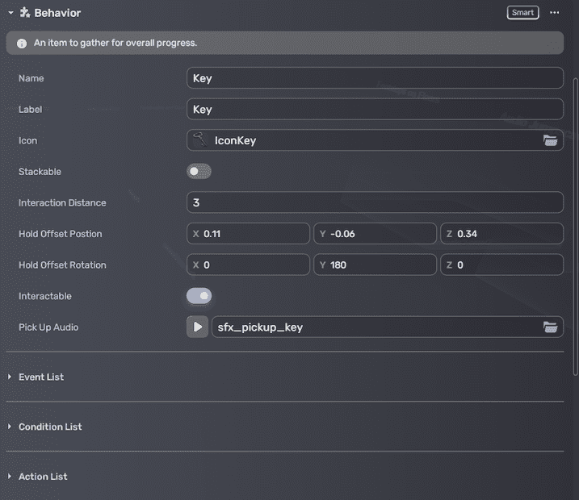Click the Smart badge button
This screenshot has width=579, height=500.
click(522, 13)
